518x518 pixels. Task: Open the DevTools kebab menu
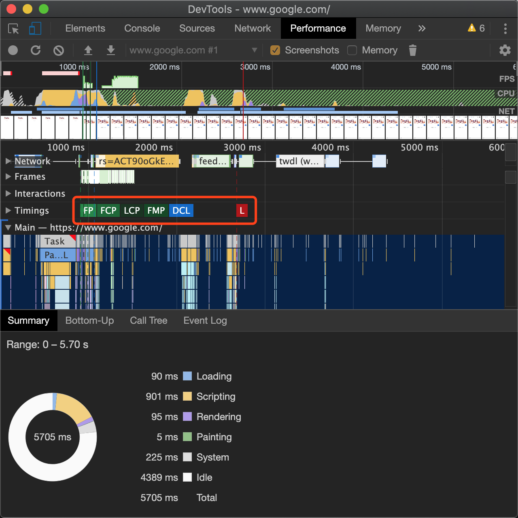pyautogui.click(x=505, y=28)
